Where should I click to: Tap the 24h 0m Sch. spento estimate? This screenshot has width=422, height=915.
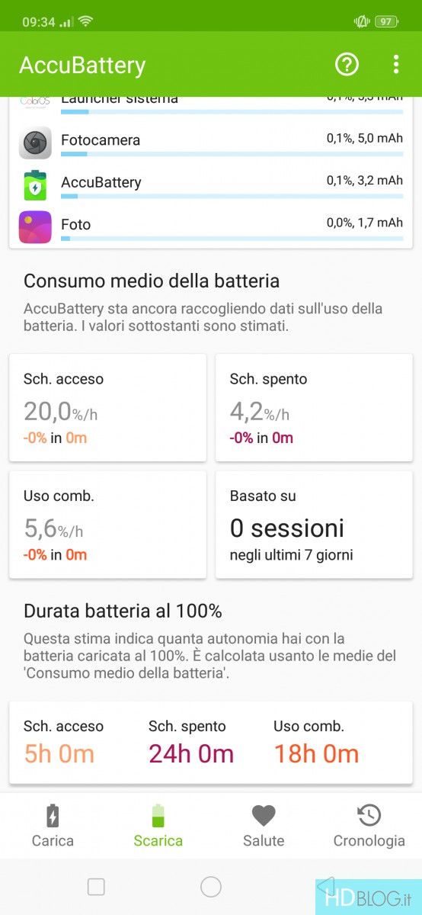tap(191, 754)
